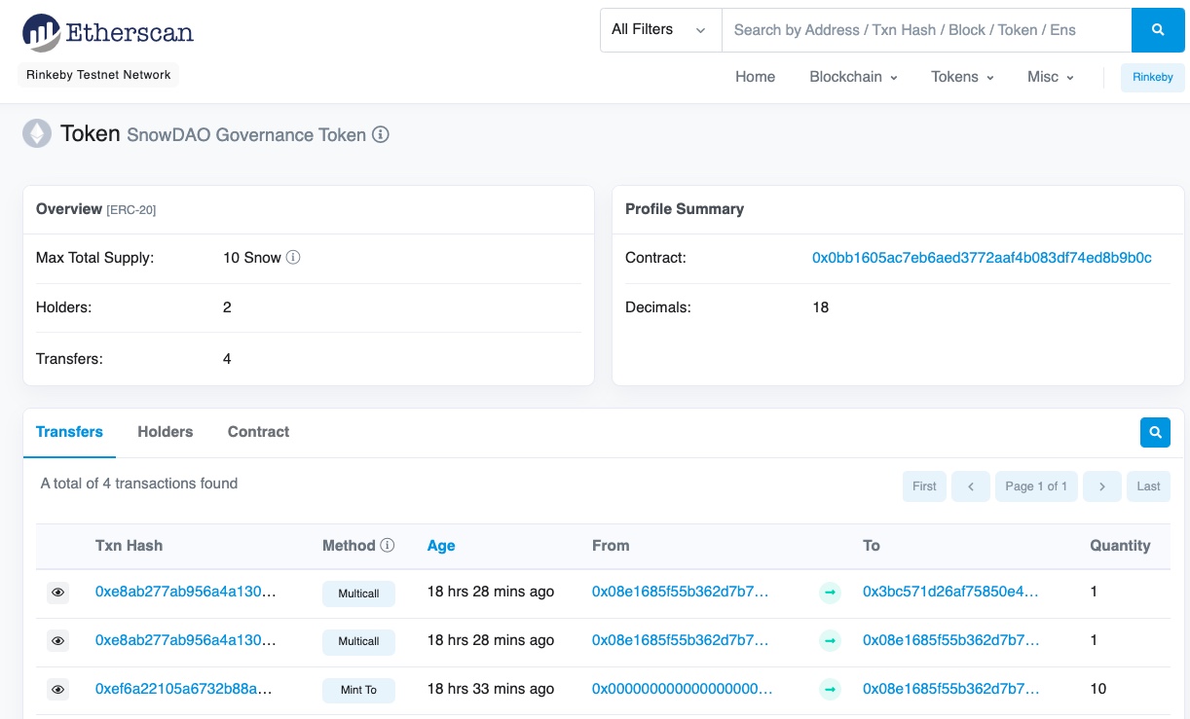Click the next page chevron

(1101, 486)
